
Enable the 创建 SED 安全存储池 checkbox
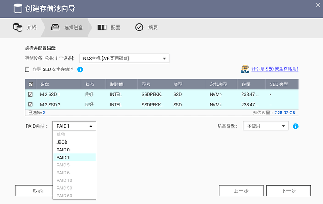pyautogui.click(x=28, y=69)
